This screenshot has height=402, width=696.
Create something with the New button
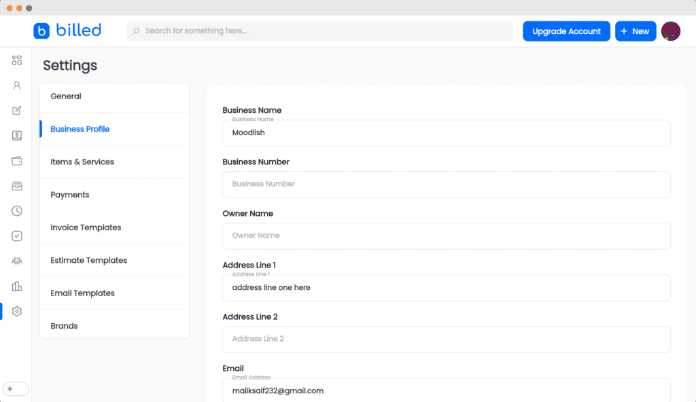636,31
